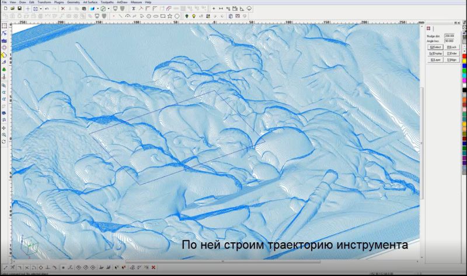The height and width of the screenshot is (276, 467).
Task: Open the Art Surface menu
Action: (x=89, y=2)
